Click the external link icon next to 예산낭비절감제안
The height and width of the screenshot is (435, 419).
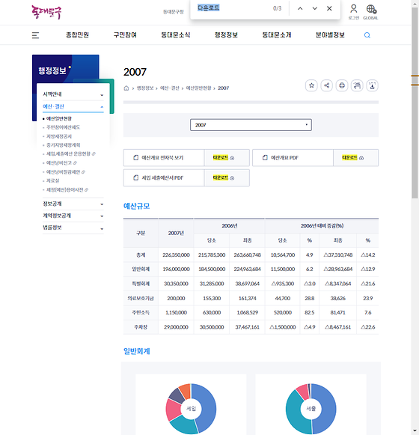pos(84,172)
